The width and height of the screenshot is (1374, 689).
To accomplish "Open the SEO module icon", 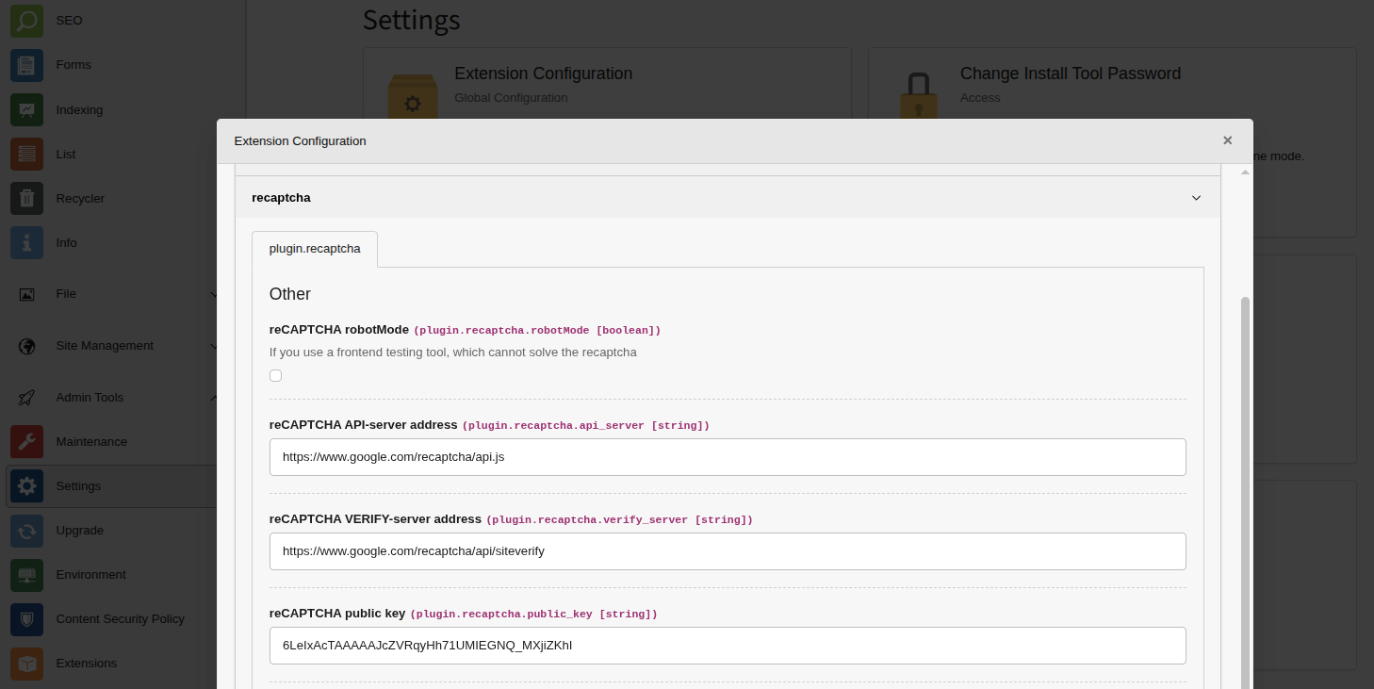I will click(27, 20).
